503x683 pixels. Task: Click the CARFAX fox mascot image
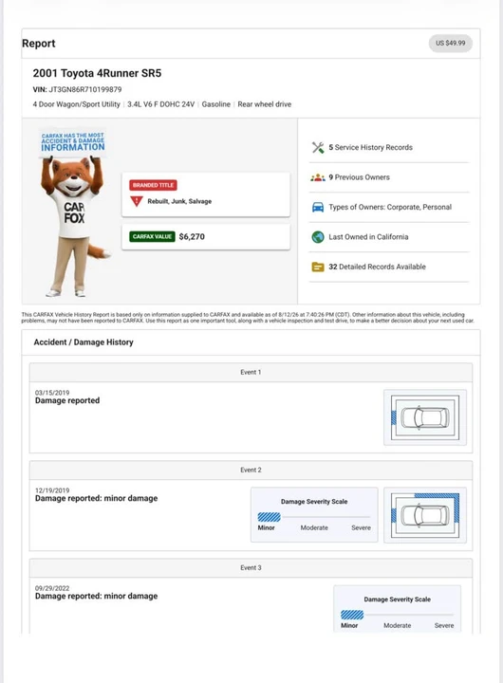coord(73,212)
